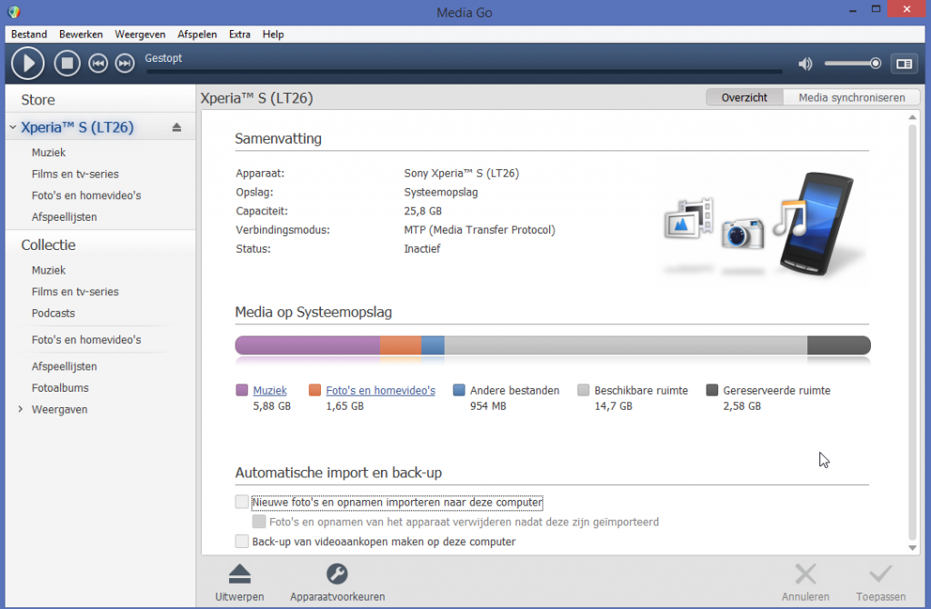Image resolution: width=931 pixels, height=609 pixels.
Task: Open Afspeellijsten under Xperia device
Action: tap(65, 216)
